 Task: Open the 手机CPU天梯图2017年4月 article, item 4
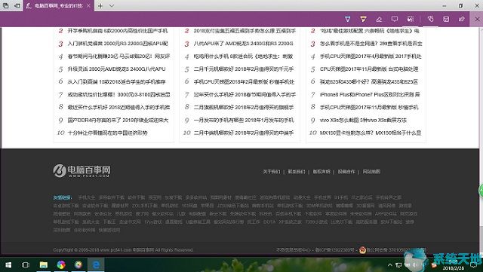click(371, 57)
